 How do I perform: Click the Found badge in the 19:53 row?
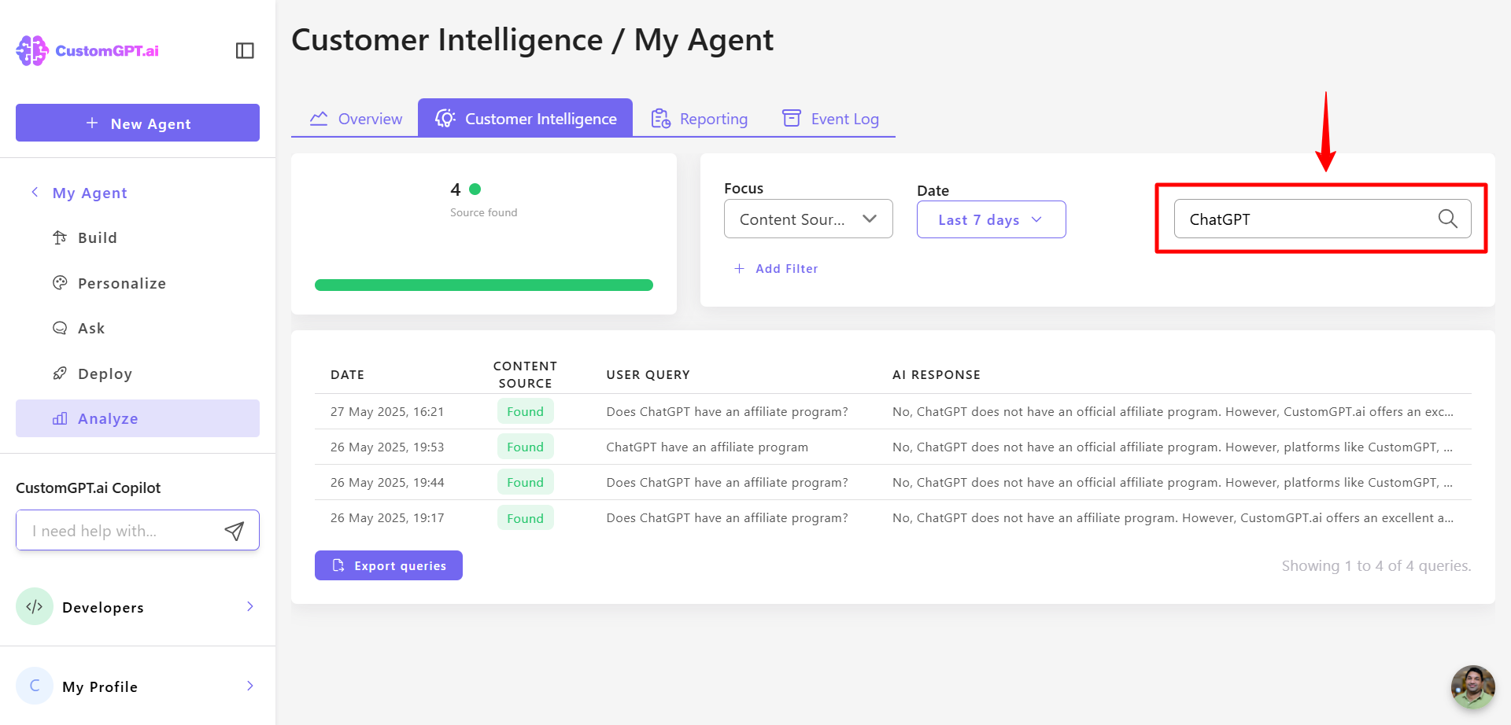point(525,447)
